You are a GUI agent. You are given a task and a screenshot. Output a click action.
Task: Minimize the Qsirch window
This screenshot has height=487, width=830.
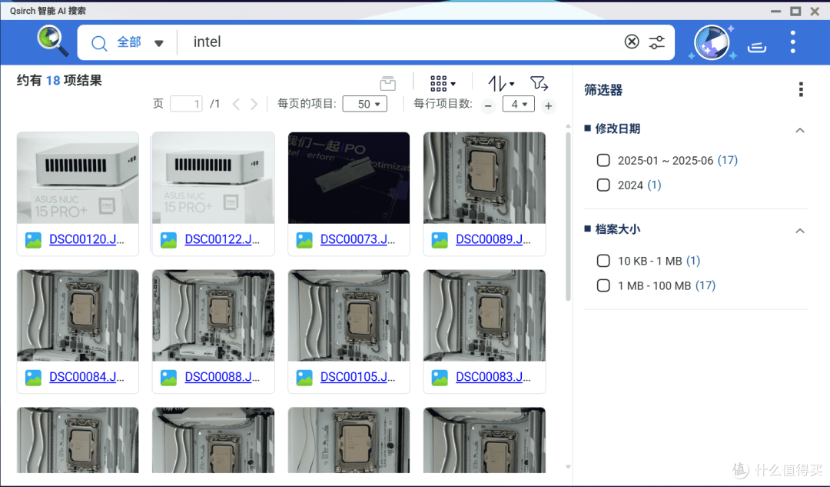pos(775,11)
